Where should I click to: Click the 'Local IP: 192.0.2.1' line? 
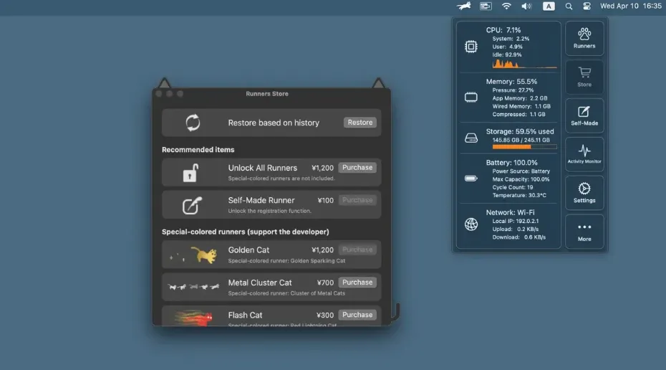tap(515, 221)
